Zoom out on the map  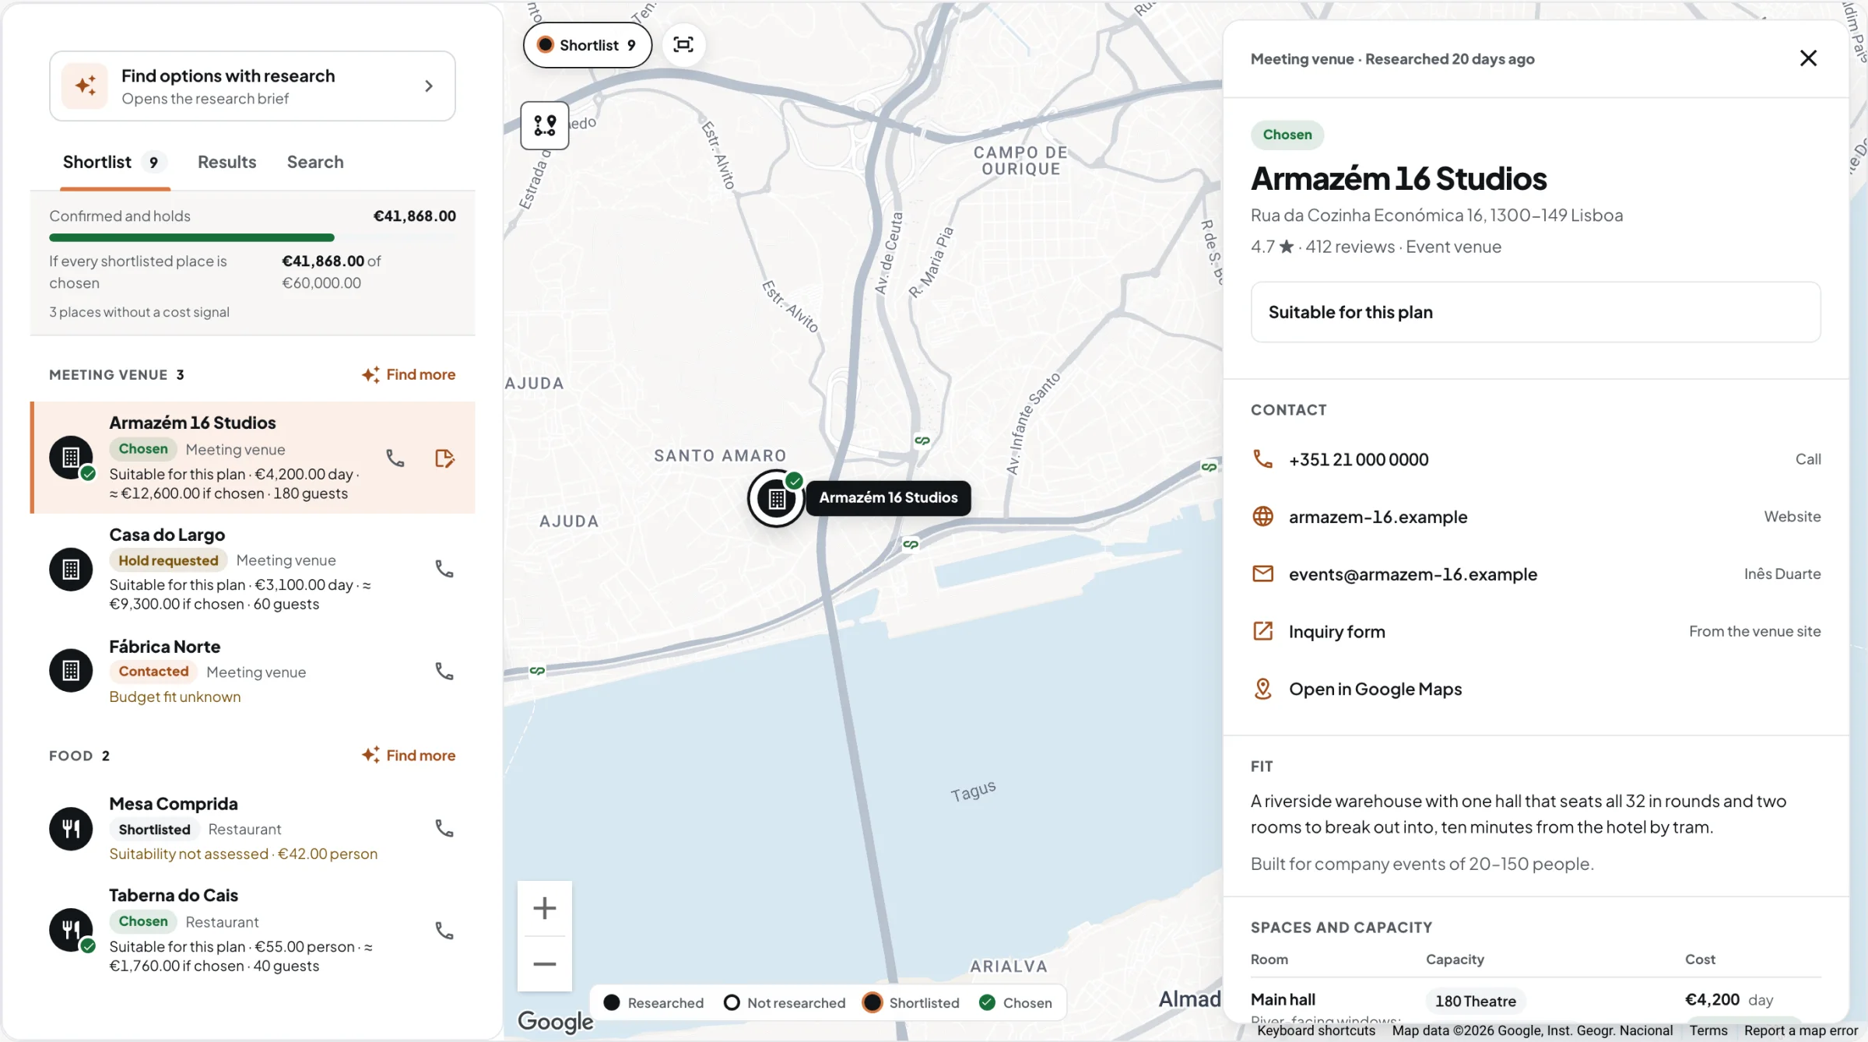545,964
